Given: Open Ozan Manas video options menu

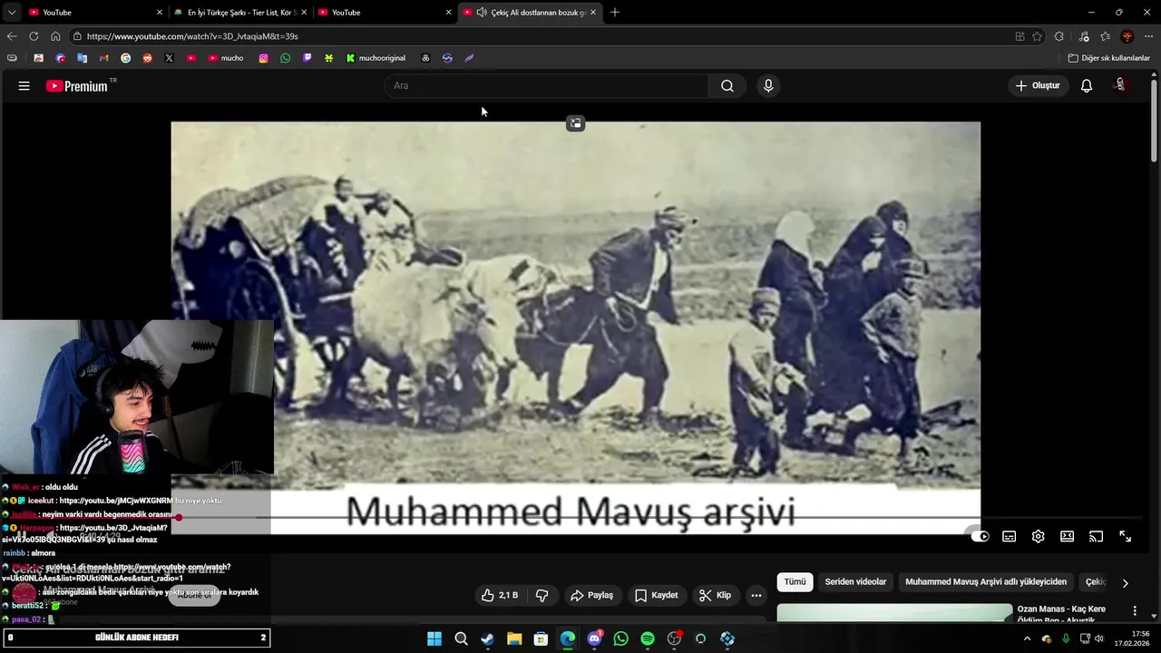Looking at the screenshot, I should point(1134,611).
